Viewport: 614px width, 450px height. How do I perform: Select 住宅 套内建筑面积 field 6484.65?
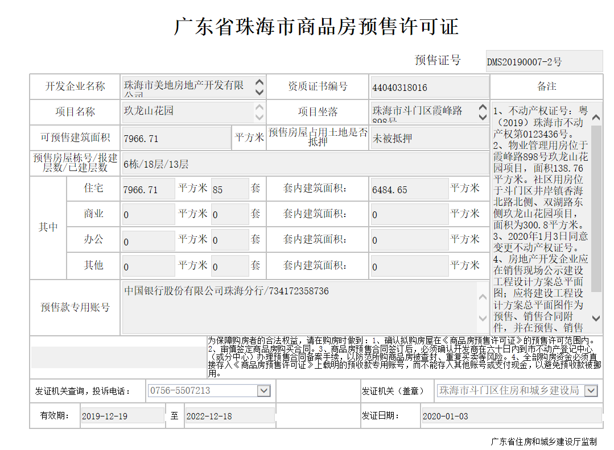pos(409,190)
